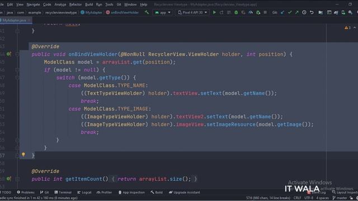
Task: Click the 4 spaces indent indicator
Action: tap(322, 198)
